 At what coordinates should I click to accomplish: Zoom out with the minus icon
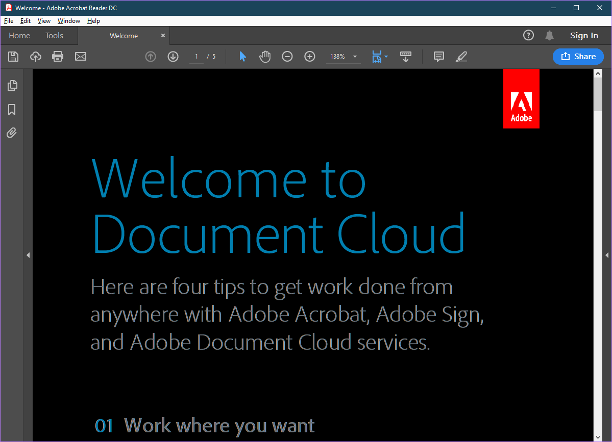[287, 57]
